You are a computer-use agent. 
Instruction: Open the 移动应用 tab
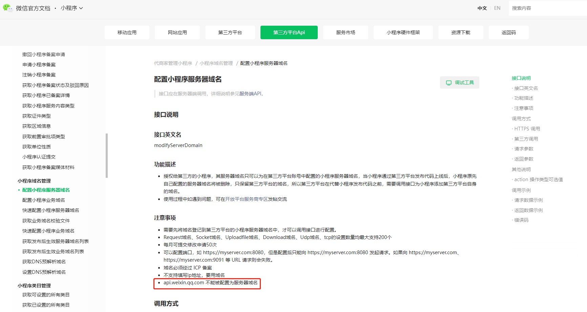coord(127,32)
